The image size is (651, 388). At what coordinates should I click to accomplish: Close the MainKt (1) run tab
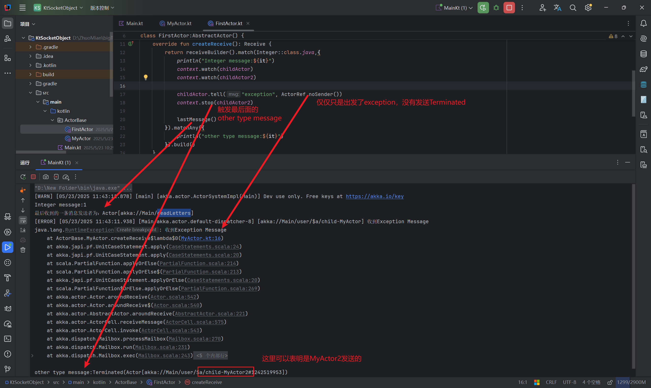pyautogui.click(x=77, y=163)
